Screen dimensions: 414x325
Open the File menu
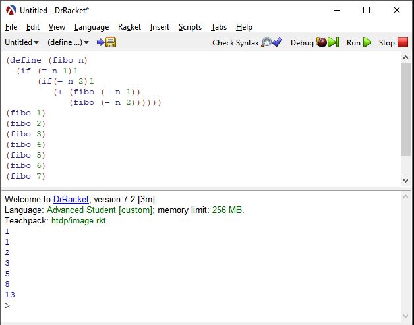pyautogui.click(x=11, y=27)
